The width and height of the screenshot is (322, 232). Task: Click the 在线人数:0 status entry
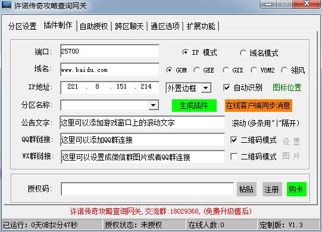coord(222,225)
